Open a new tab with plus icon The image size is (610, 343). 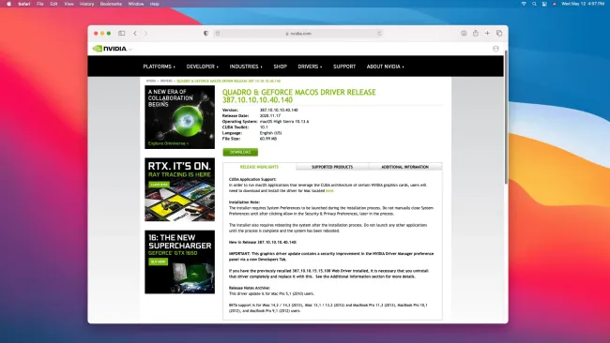point(487,34)
